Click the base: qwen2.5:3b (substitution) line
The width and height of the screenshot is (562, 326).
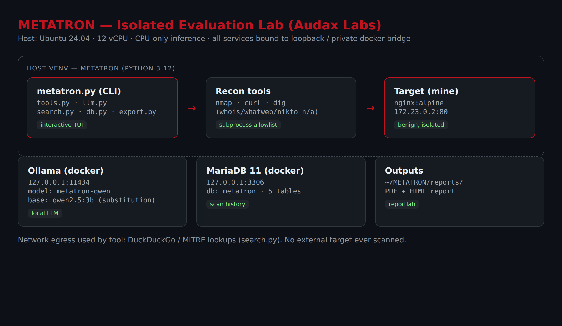(92, 200)
